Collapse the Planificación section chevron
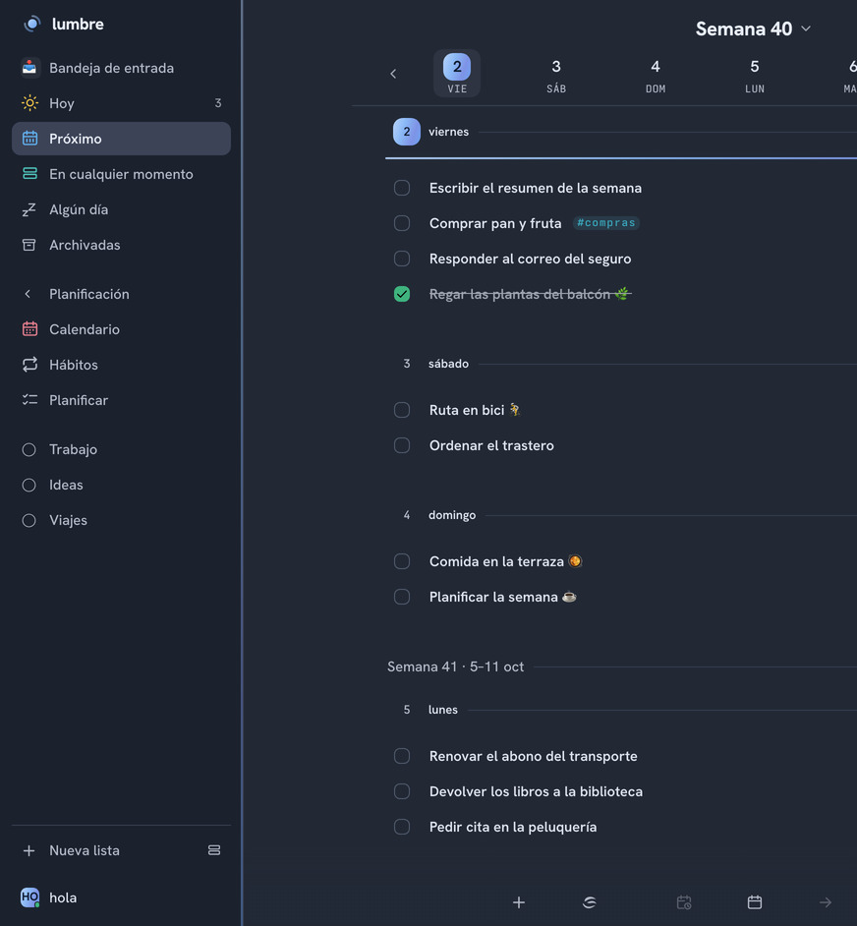The height and width of the screenshot is (926, 857). coord(28,294)
